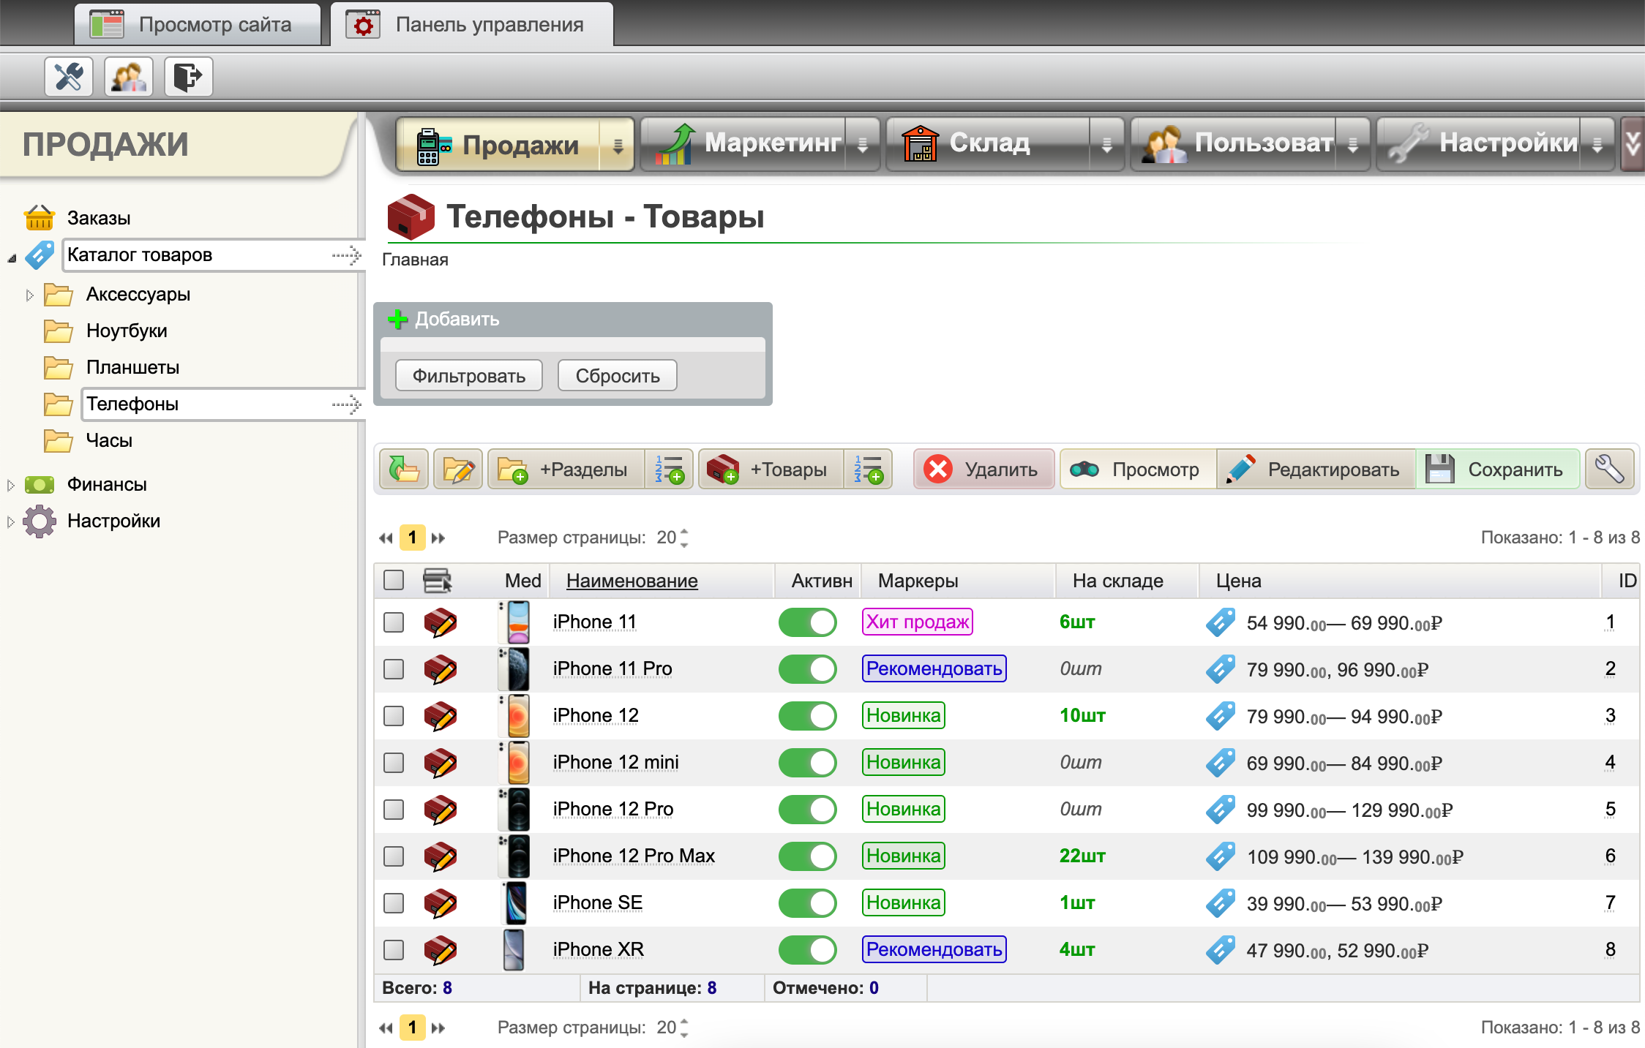Open the Настройки top menu dropdown arrow
Viewport: 1645px width, 1048px height.
(1597, 145)
